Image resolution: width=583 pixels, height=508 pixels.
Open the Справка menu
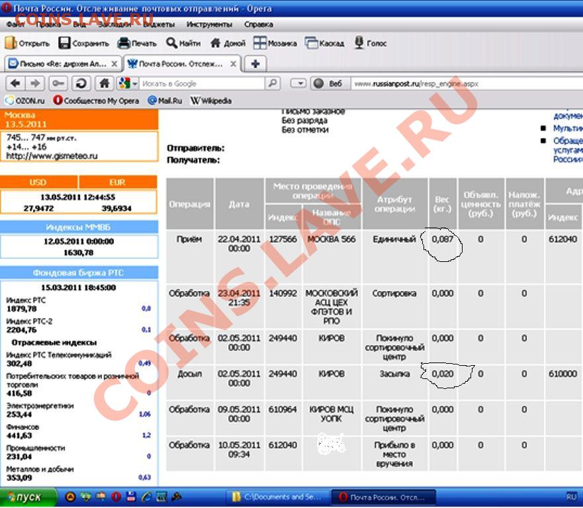click(x=259, y=24)
